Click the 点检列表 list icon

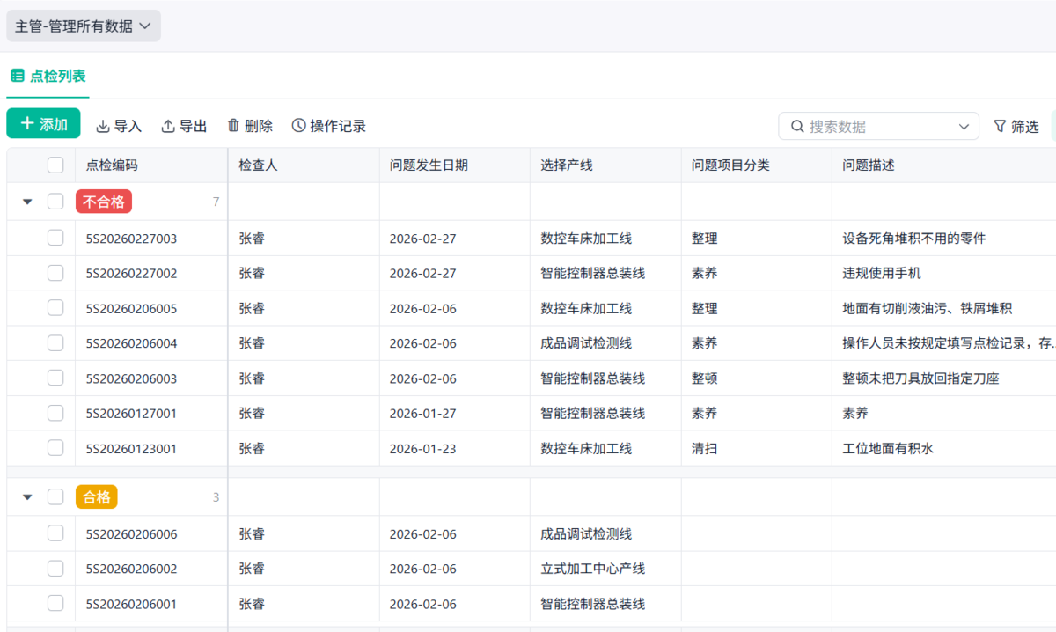point(18,76)
